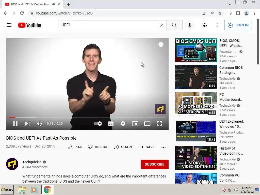Click the UEFI search input field
260x195 pixels.
tap(109, 25)
